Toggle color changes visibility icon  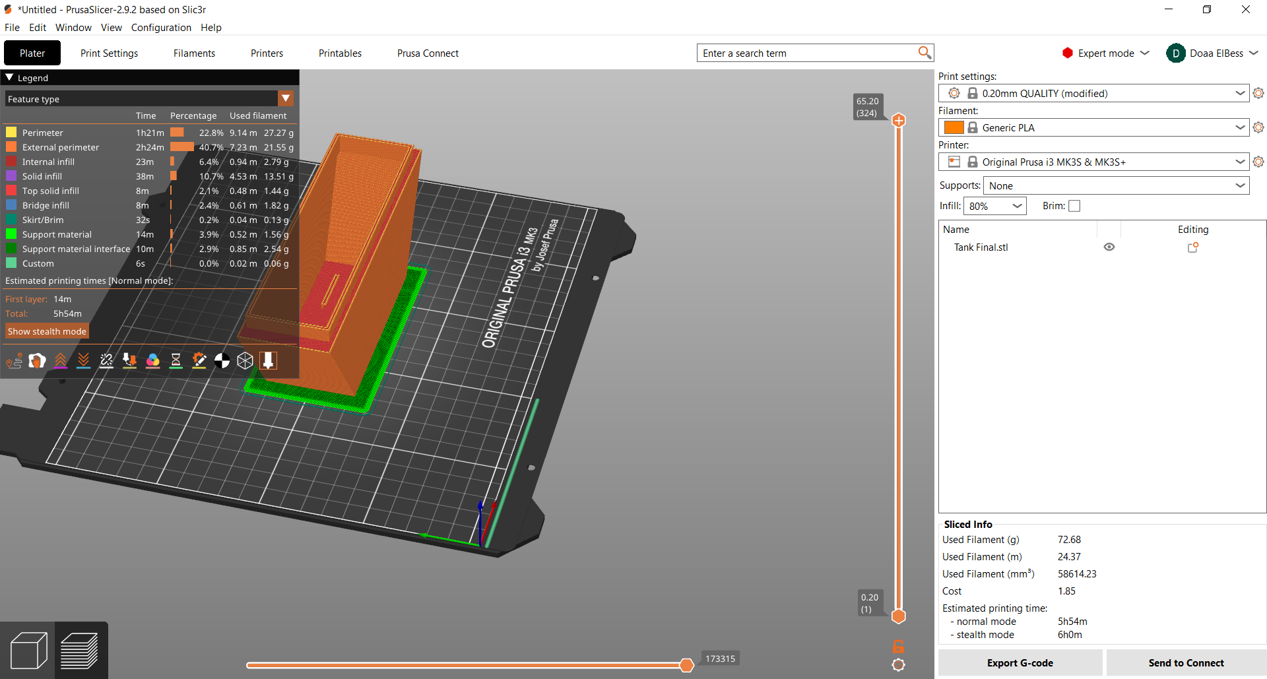[x=153, y=360]
